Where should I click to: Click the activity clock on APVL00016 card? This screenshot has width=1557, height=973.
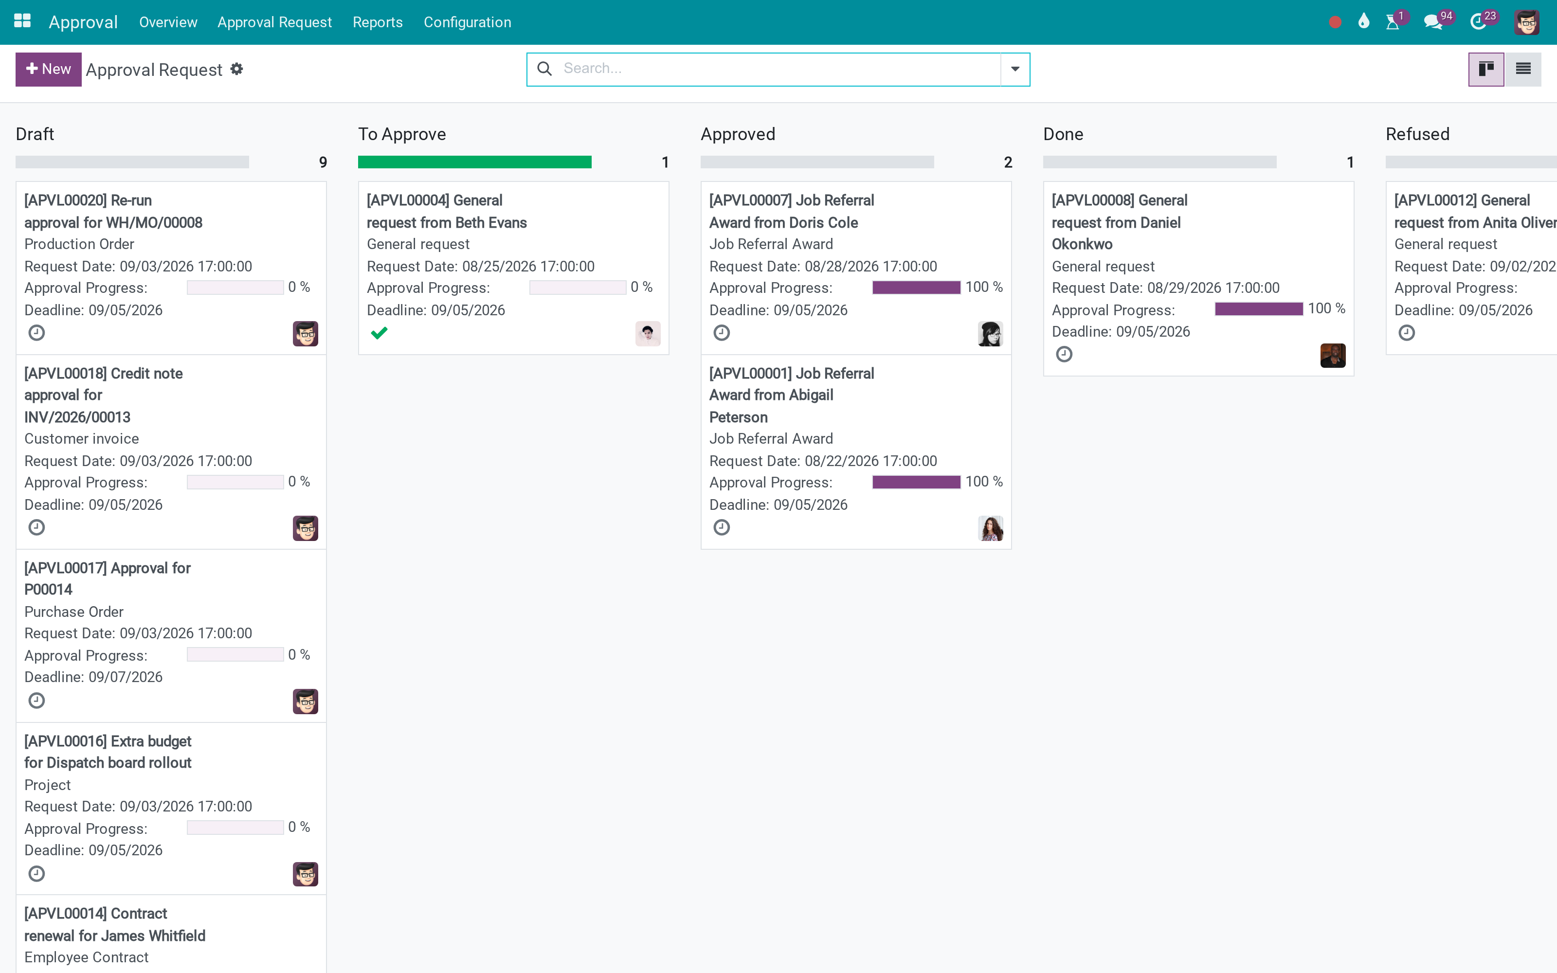(36, 873)
